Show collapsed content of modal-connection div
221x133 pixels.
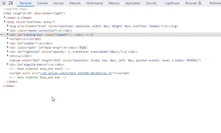[60, 31]
